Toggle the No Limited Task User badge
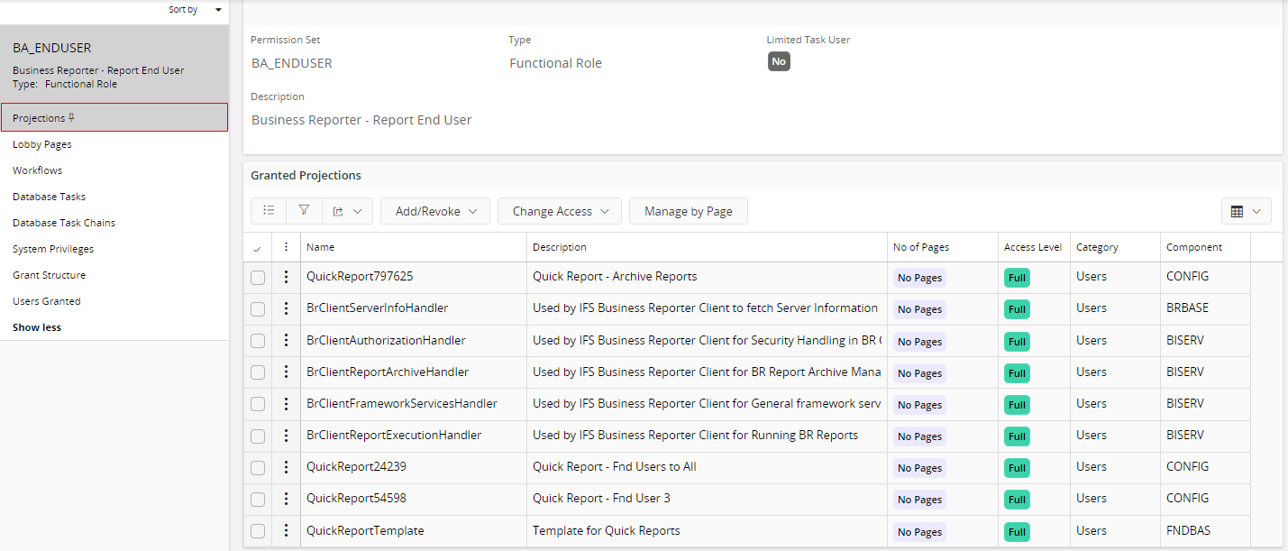The width and height of the screenshot is (1288, 551). click(x=779, y=61)
